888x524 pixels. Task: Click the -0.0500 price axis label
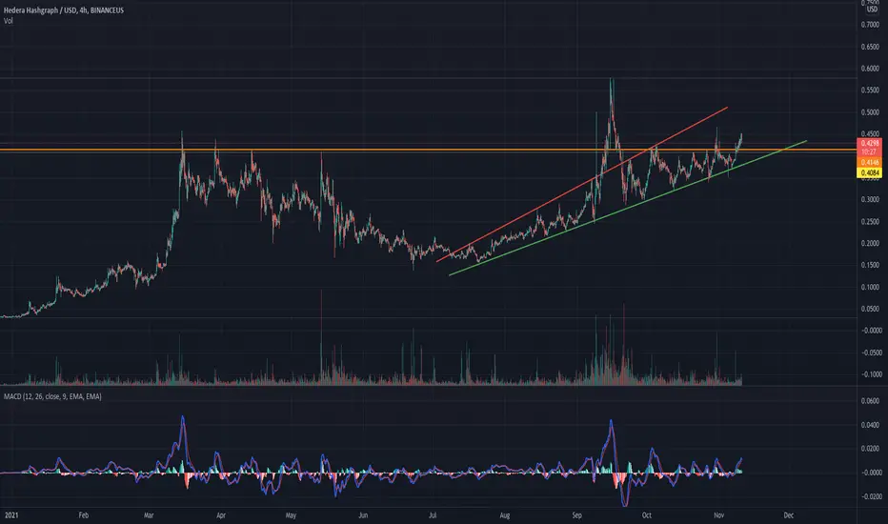pyautogui.click(x=870, y=353)
